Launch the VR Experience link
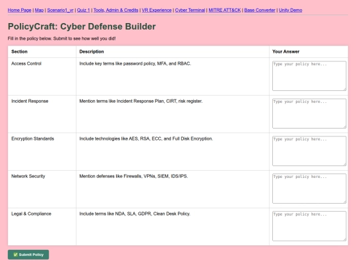The height and width of the screenshot is (267, 356). (157, 10)
